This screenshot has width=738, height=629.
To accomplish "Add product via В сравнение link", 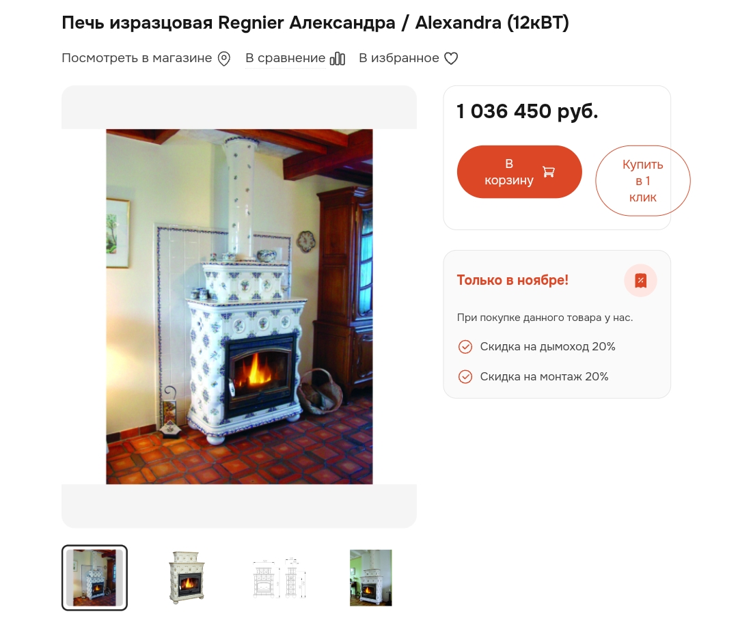I will (285, 58).
